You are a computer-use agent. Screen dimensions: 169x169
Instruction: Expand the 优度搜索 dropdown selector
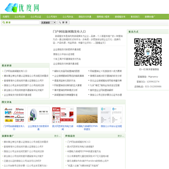coord(48,23)
